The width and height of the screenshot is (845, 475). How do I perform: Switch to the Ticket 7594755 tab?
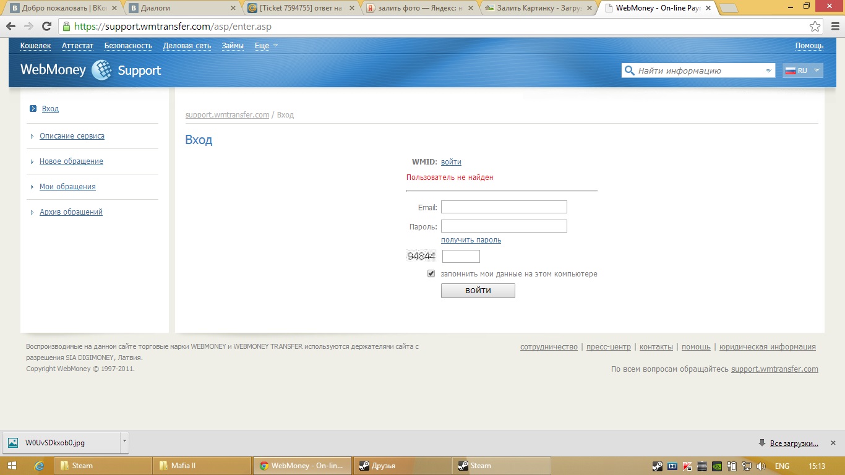click(x=300, y=9)
